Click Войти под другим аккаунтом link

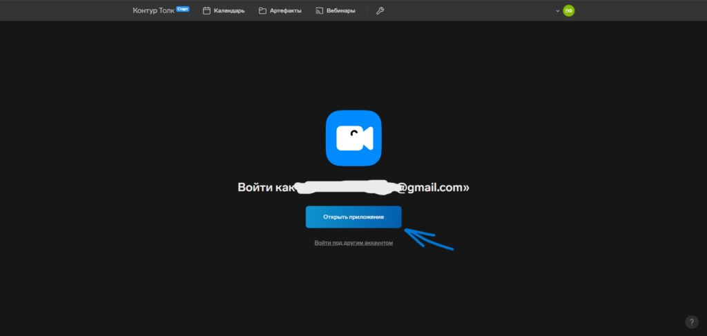pos(353,243)
